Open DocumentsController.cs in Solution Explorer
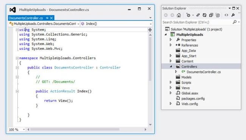246x140 pixels. click(204, 72)
